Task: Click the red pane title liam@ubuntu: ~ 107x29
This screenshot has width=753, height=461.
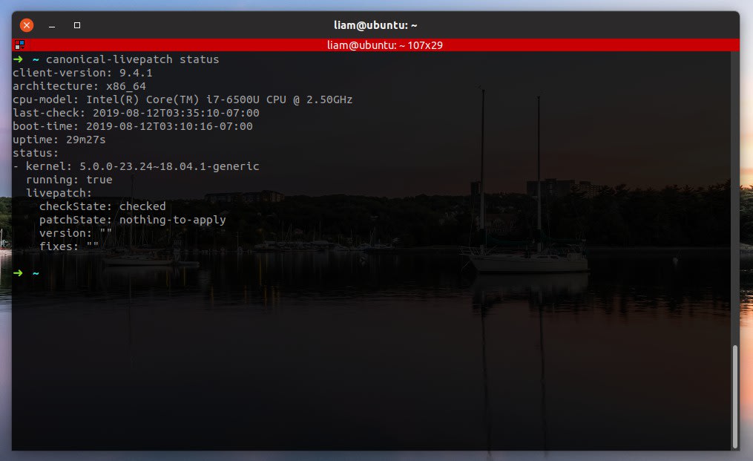Action: point(385,45)
